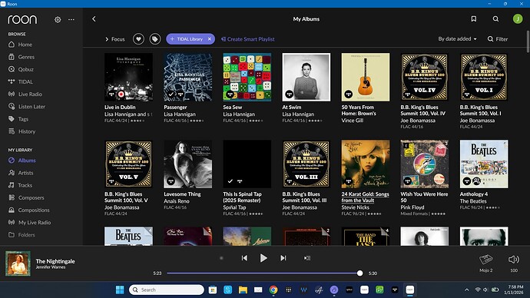Image resolution: width=530 pixels, height=298 pixels.
Task: Open the volume control speaker icon
Action: [x=514, y=260]
